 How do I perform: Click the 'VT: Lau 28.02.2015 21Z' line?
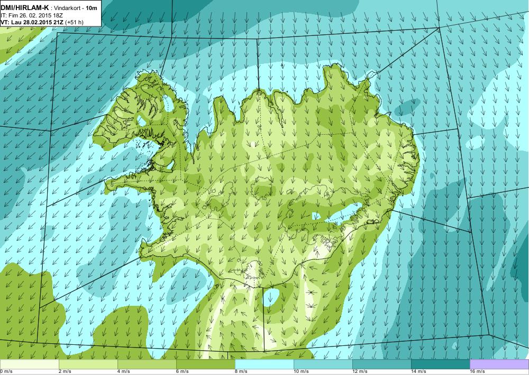[x=32, y=22]
